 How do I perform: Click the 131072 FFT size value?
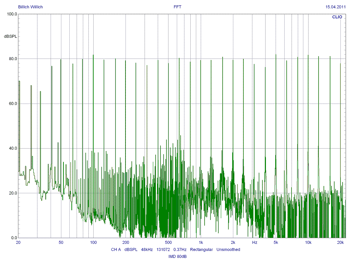coord(164,249)
